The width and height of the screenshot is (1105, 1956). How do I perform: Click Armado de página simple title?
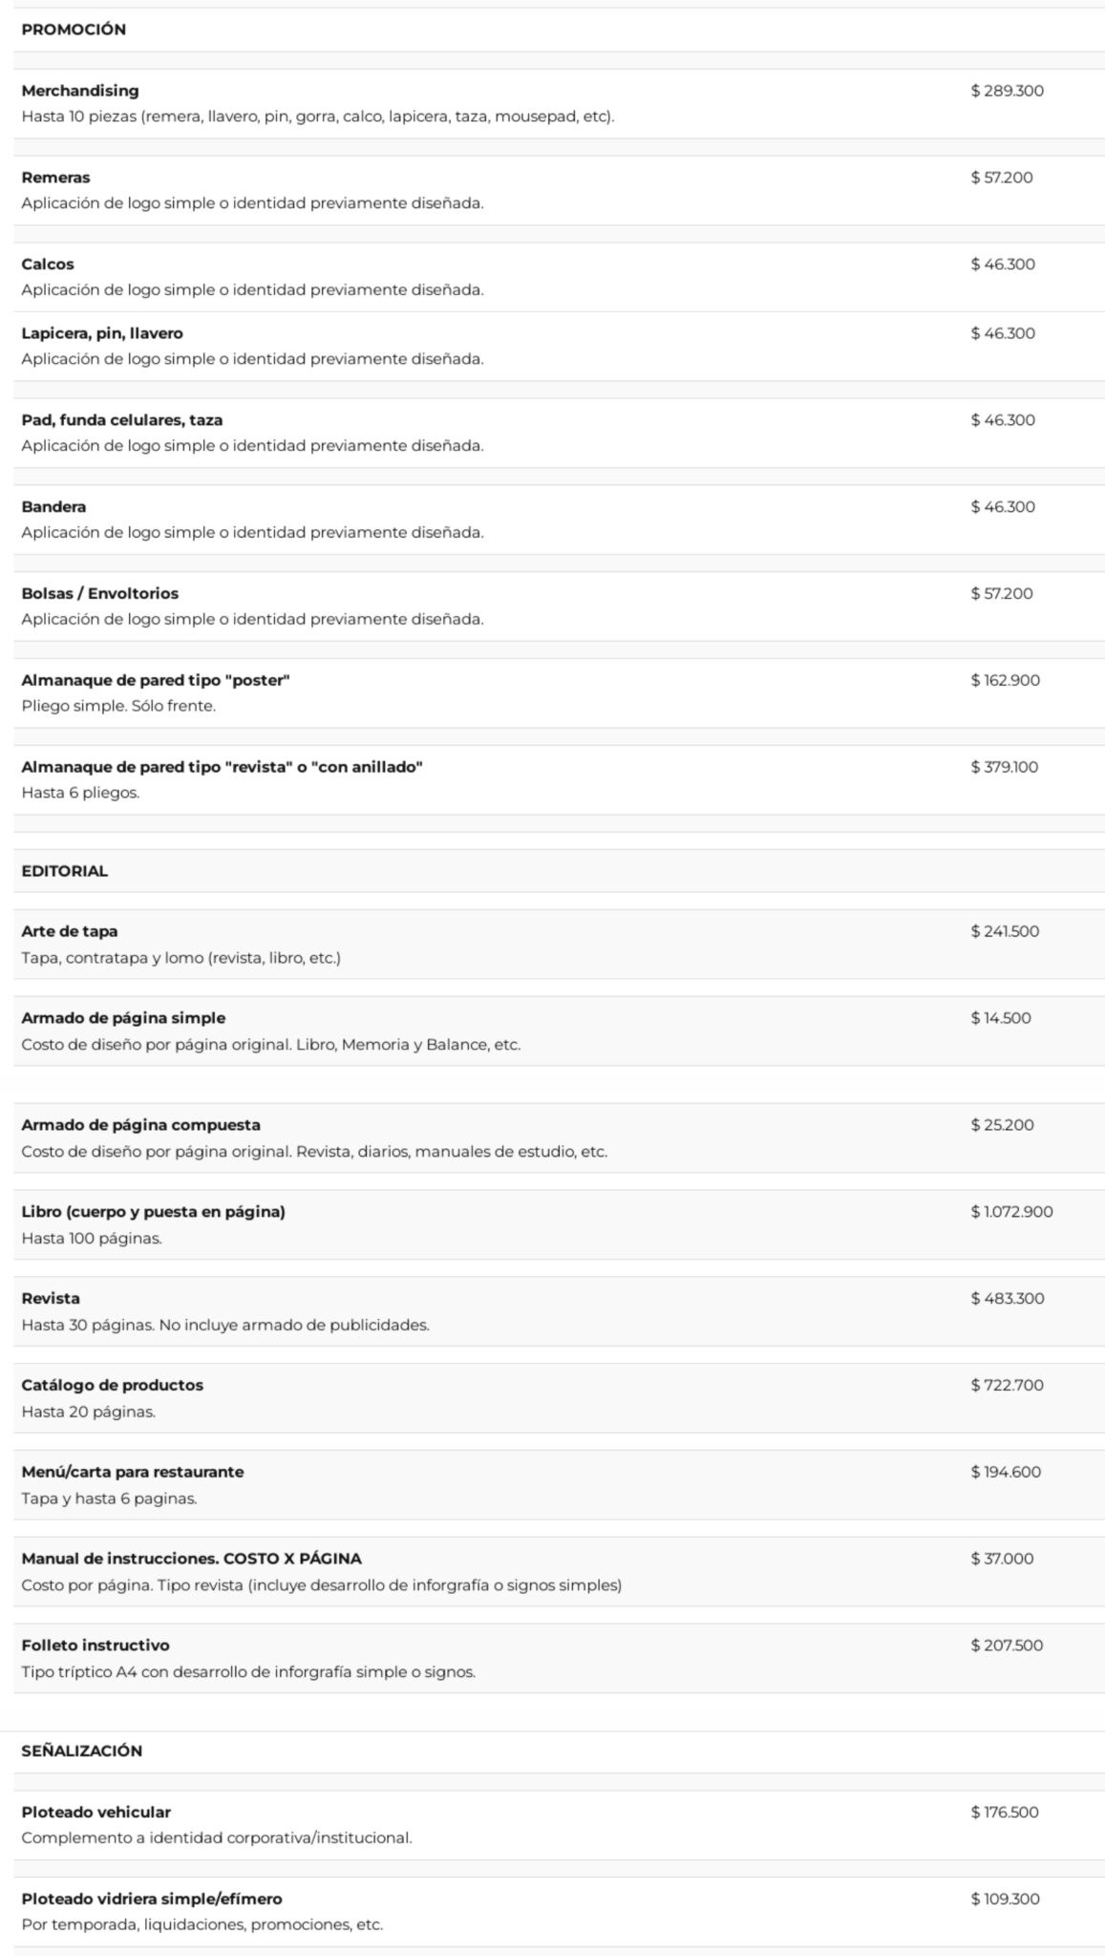[123, 1018]
